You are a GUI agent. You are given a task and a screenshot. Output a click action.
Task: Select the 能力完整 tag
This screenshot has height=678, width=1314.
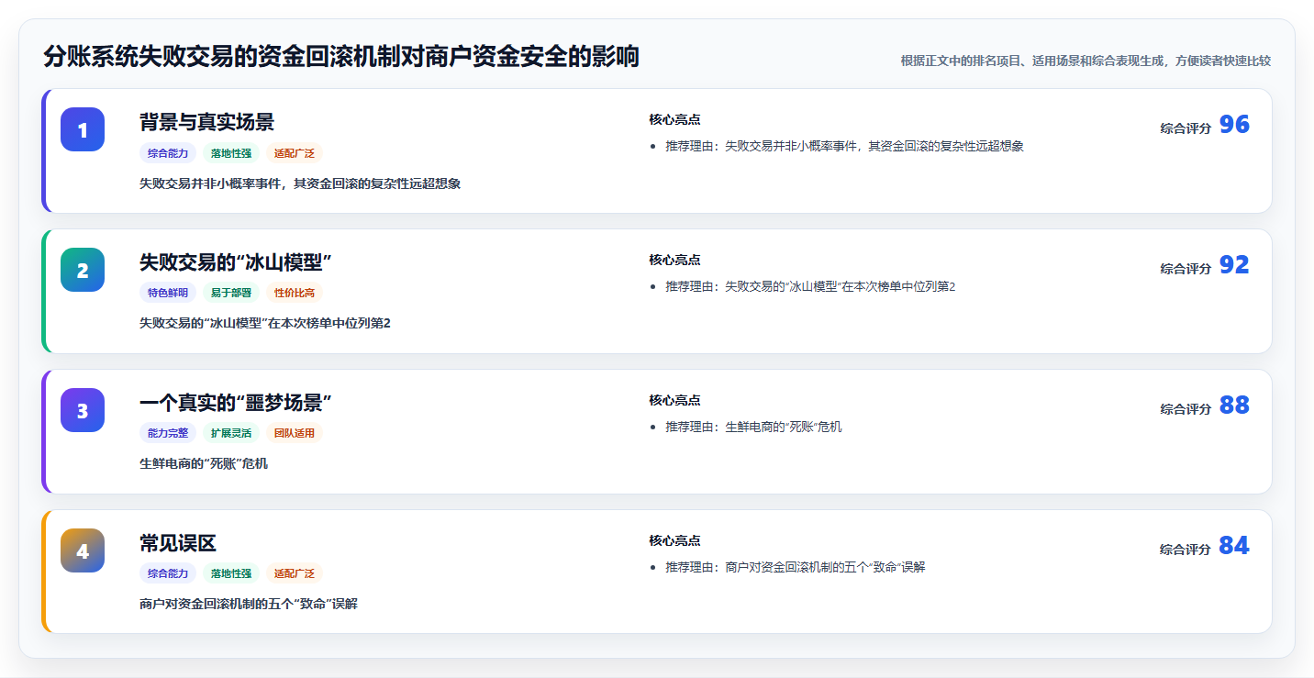click(x=168, y=434)
